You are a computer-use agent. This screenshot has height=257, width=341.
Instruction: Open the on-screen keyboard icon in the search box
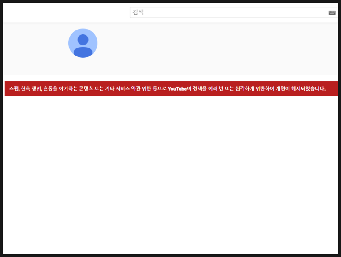(332, 13)
